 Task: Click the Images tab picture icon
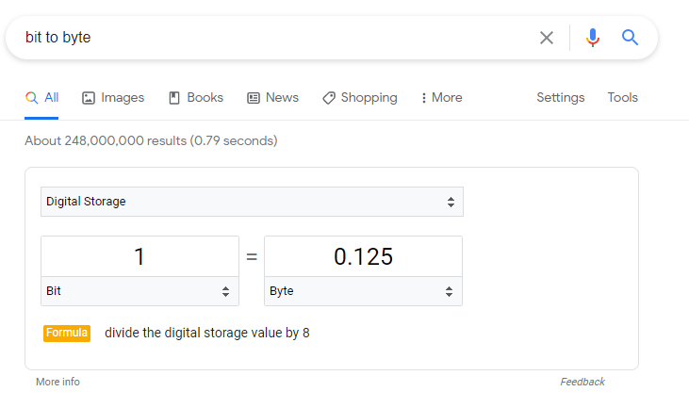pyautogui.click(x=89, y=98)
